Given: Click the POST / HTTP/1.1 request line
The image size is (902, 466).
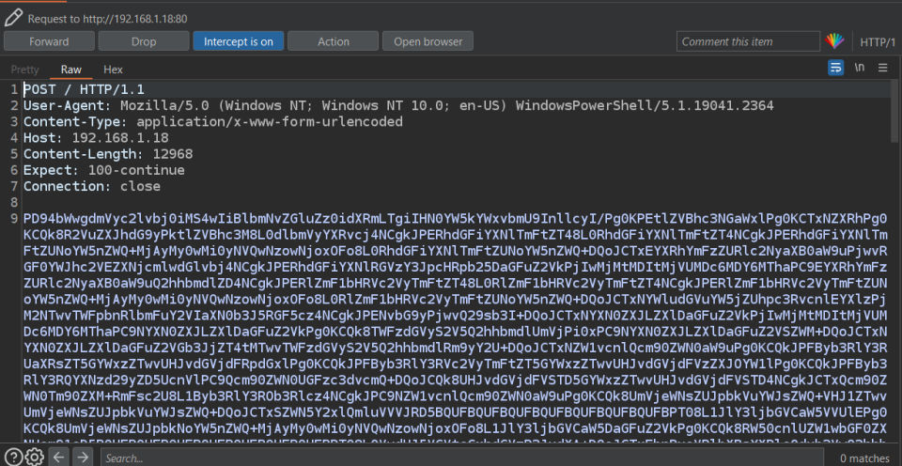Looking at the screenshot, I should coord(84,89).
